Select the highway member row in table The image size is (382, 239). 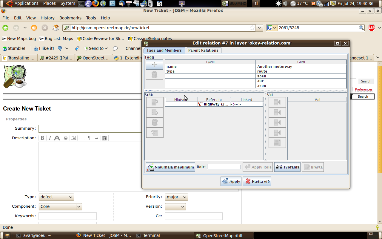click(x=214, y=104)
